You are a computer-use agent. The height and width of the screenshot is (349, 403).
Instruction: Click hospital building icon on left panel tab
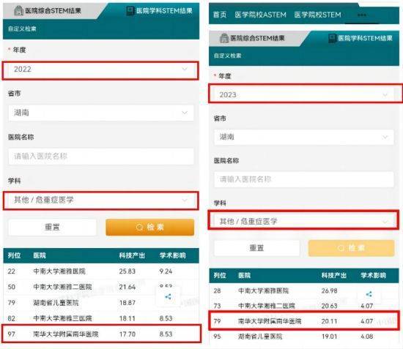click(18, 11)
